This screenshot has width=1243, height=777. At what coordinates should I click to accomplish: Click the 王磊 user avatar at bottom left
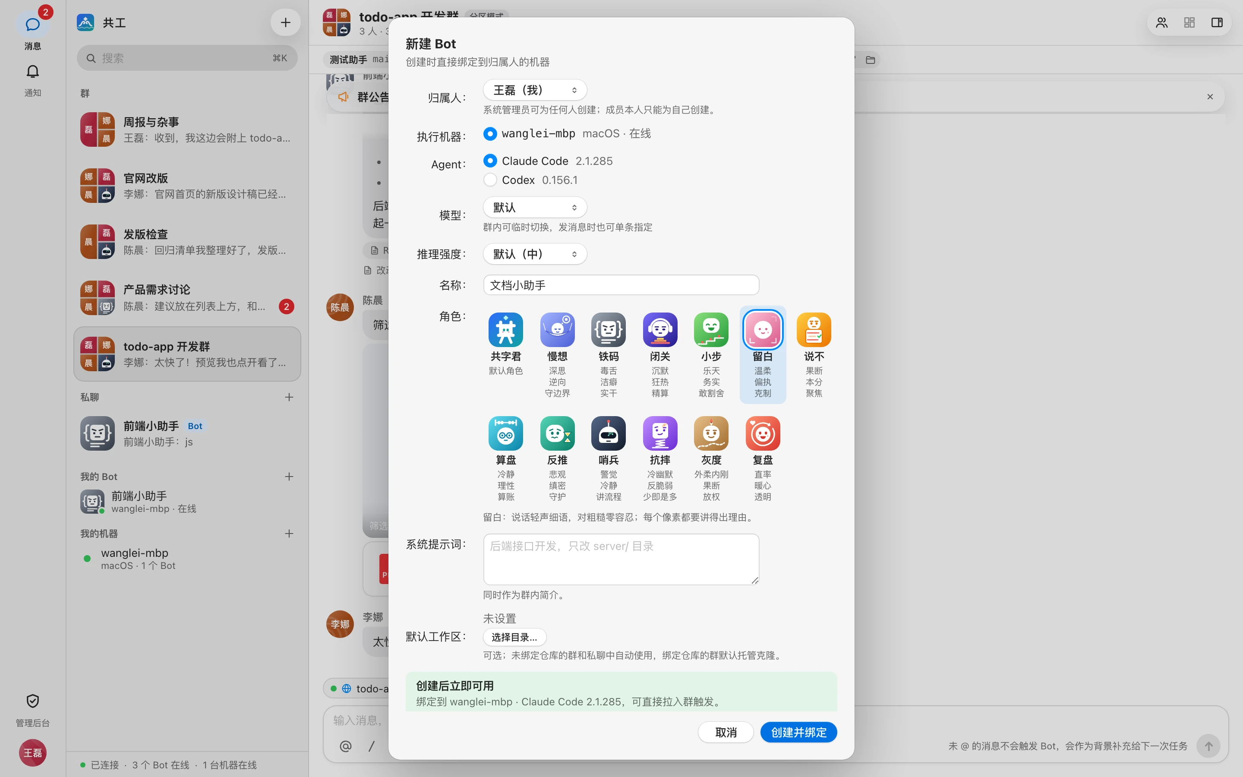32,752
